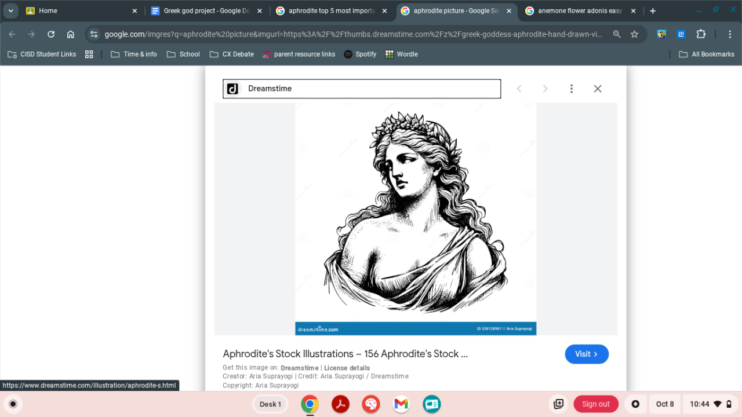Open the ChromeOS launcher button
Screen dimensions: 742x417
point(13,404)
